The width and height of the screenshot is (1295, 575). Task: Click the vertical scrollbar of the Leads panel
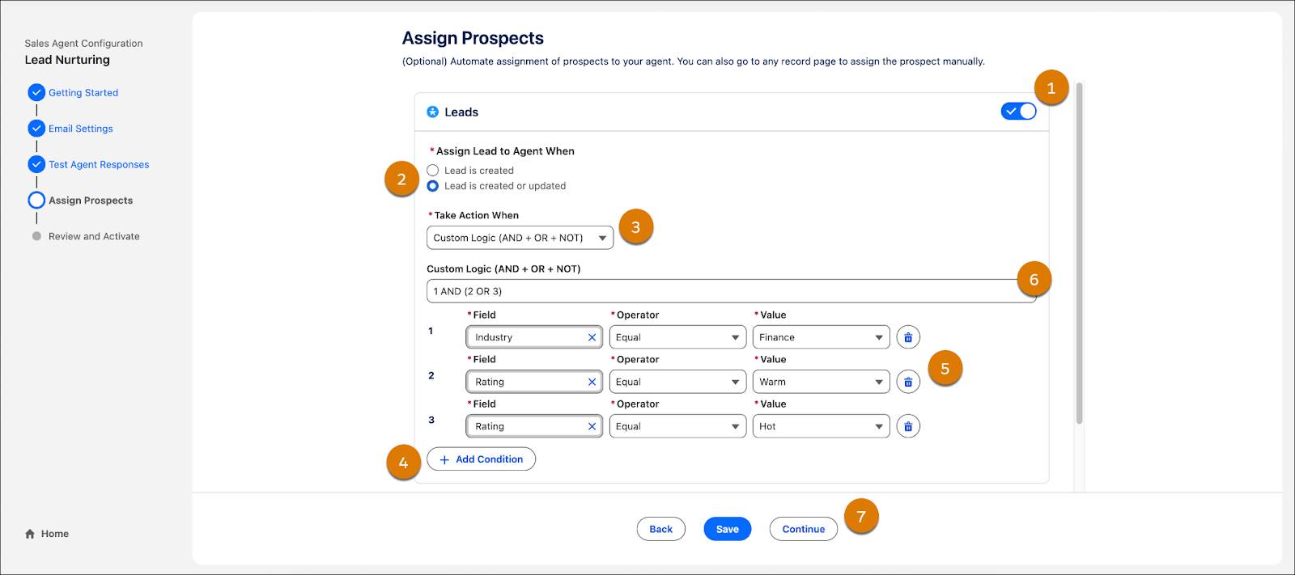pyautogui.click(x=1079, y=253)
